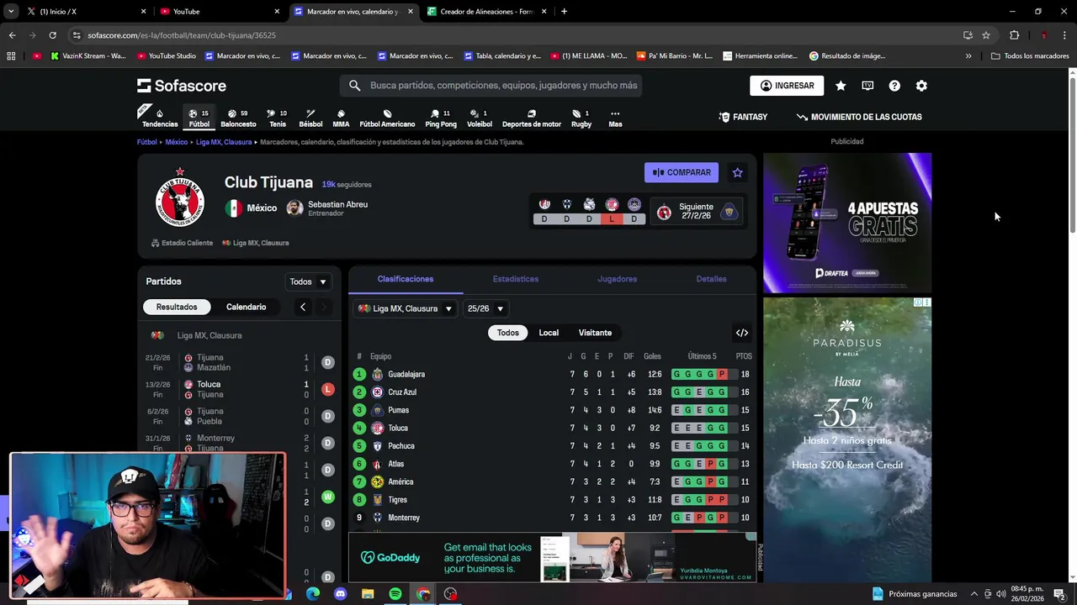The width and height of the screenshot is (1077, 605).
Task: Select the Voleibol sport icon
Action: coord(480,118)
